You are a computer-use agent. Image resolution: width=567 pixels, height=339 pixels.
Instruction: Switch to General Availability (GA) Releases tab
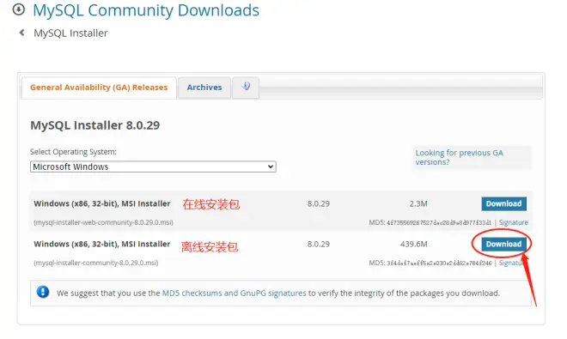click(99, 88)
